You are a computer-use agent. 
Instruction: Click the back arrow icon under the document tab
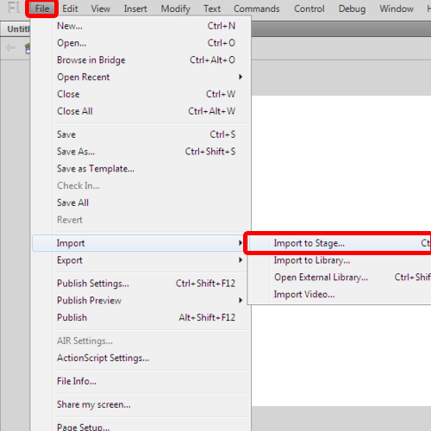pyautogui.click(x=11, y=47)
